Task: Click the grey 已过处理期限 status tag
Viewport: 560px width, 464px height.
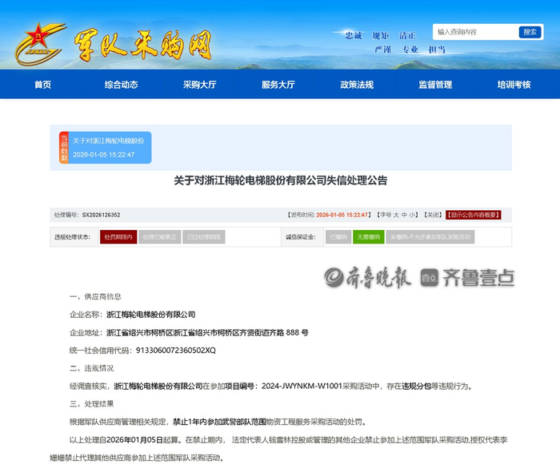Action: (x=204, y=237)
